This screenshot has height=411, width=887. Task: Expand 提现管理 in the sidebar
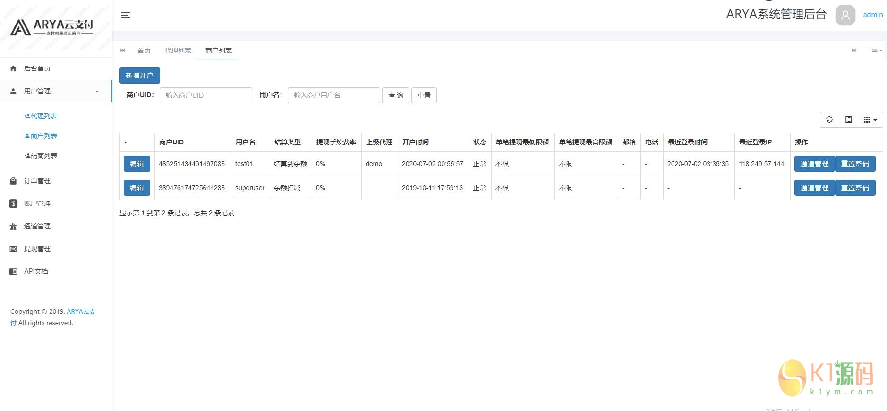[x=56, y=249]
